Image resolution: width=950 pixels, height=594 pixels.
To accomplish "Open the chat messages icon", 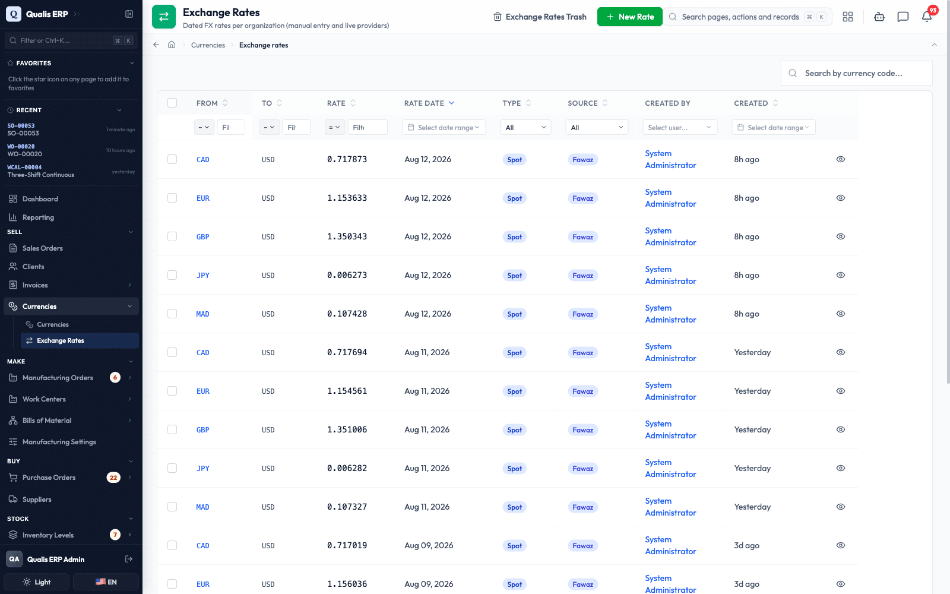I will pyautogui.click(x=903, y=17).
